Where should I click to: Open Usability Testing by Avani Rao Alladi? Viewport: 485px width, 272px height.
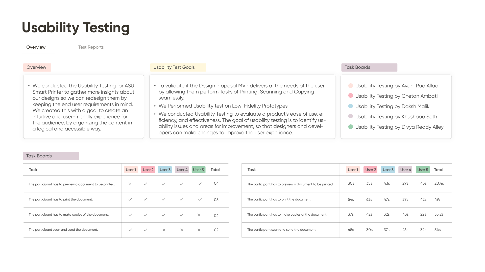pyautogui.click(x=397, y=86)
